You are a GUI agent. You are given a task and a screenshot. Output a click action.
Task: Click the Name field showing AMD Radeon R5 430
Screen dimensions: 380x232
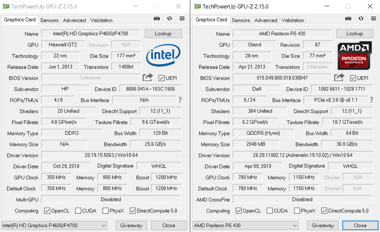coord(282,34)
